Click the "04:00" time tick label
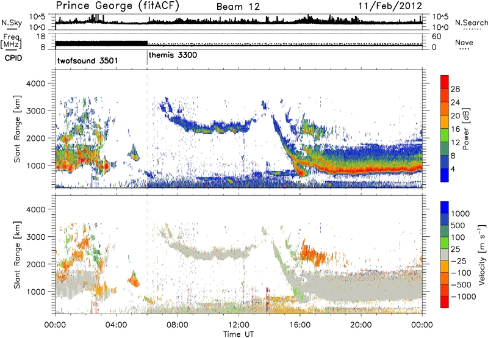Screen dimensions: 488x338 pyautogui.click(x=117, y=325)
